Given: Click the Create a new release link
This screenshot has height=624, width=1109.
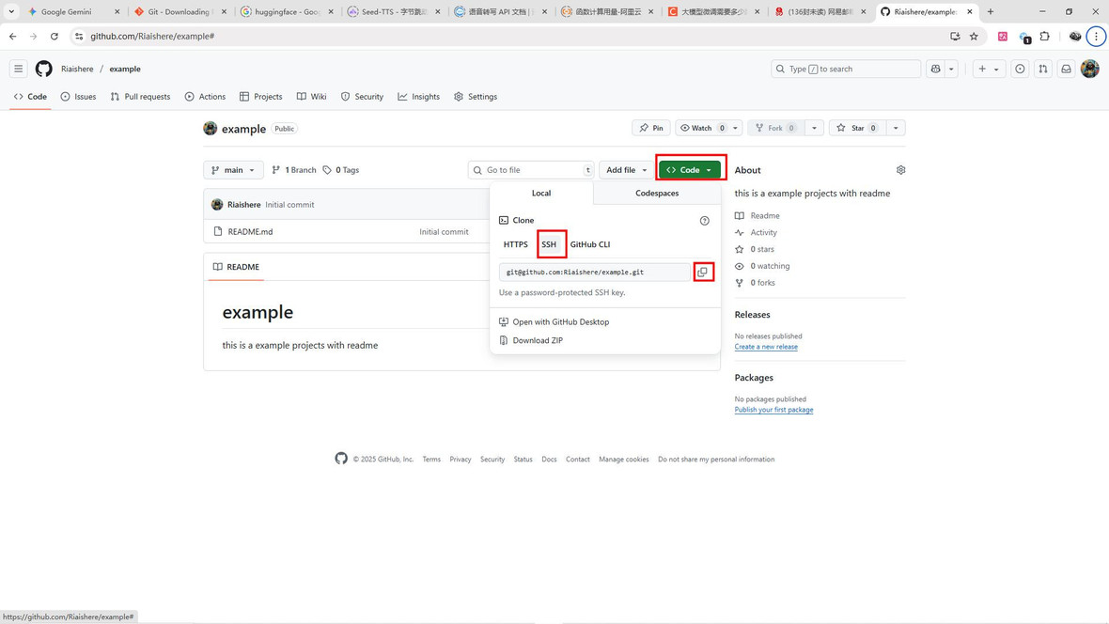Looking at the screenshot, I should (x=766, y=347).
